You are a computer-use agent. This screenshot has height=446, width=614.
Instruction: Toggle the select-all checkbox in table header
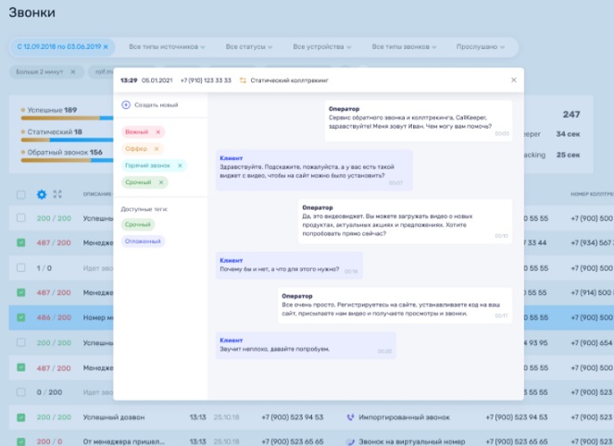tap(21, 194)
